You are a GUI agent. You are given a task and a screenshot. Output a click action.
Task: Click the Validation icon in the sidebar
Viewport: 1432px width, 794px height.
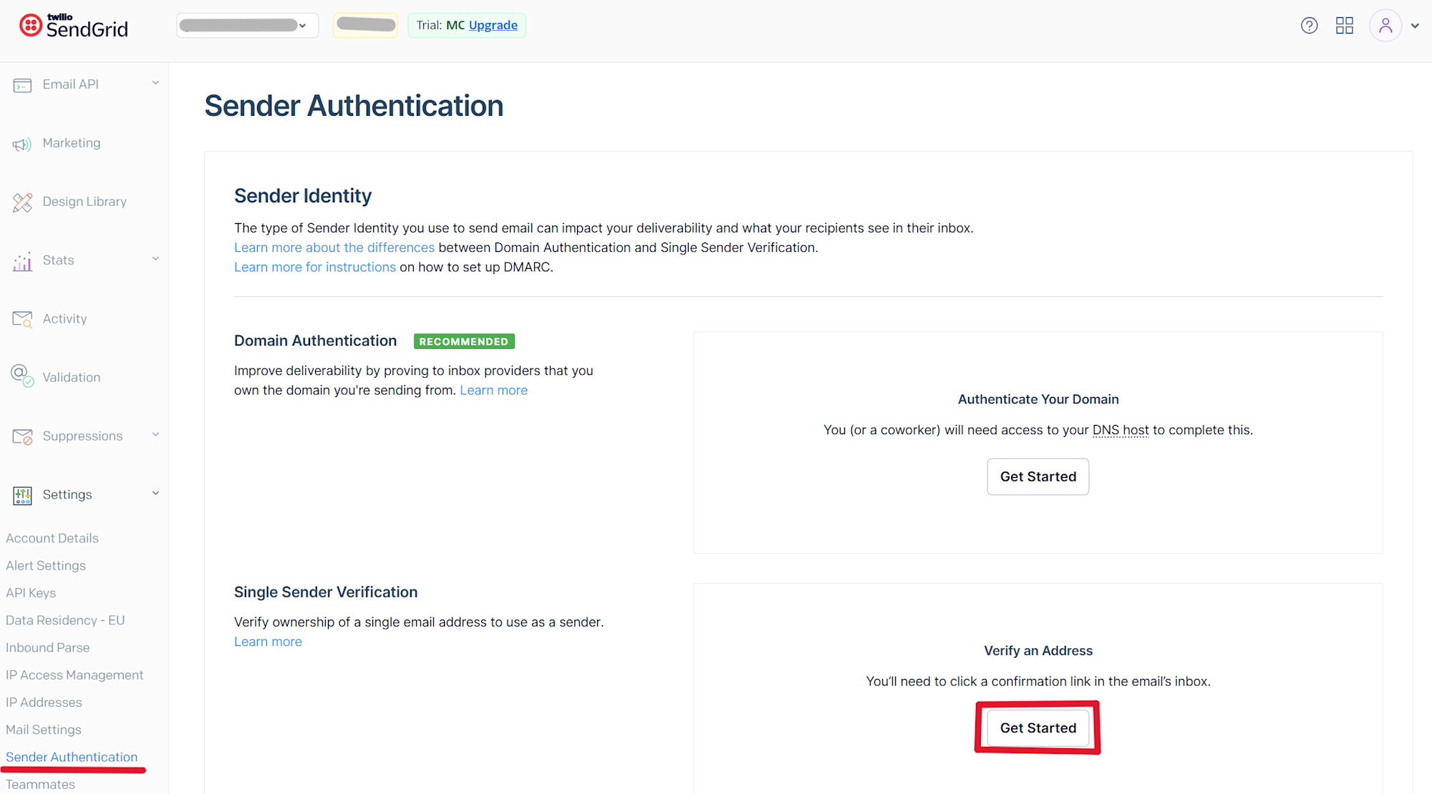tap(22, 376)
